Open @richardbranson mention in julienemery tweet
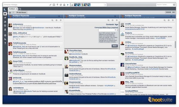 pyautogui.click(x=38, y=28)
